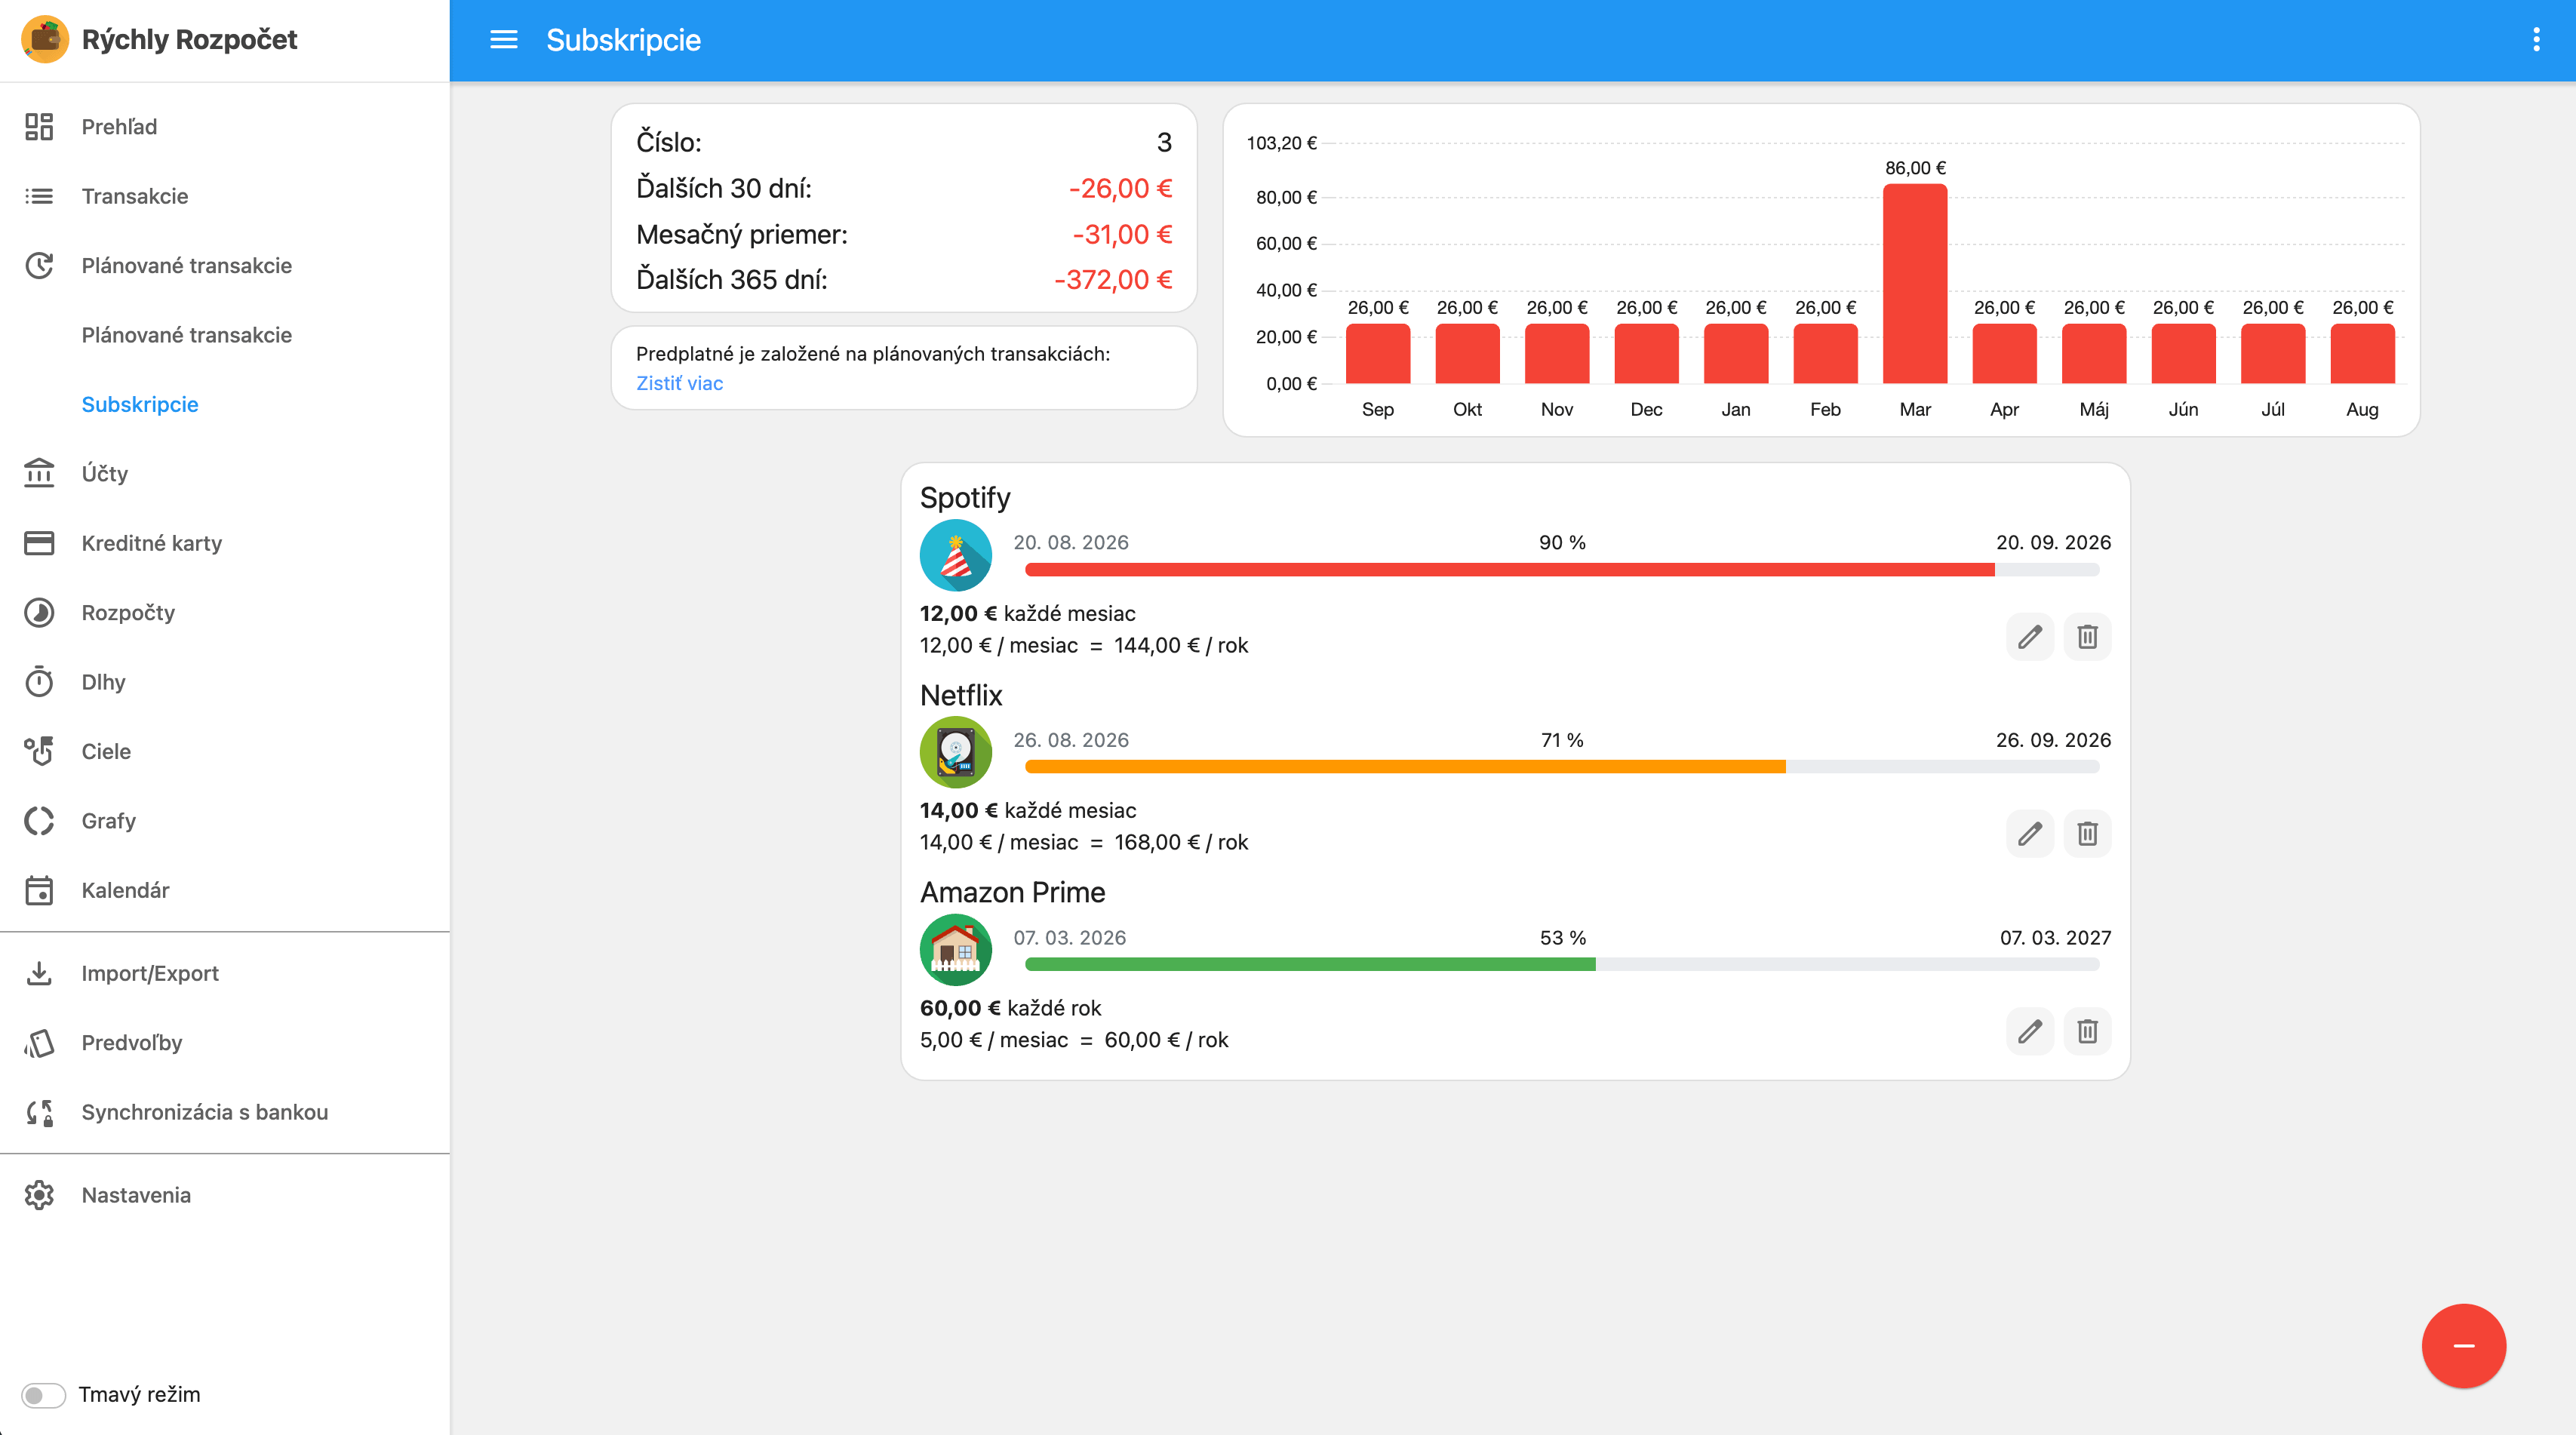
Task: Open Grafy in the sidebar
Action: pos(225,821)
